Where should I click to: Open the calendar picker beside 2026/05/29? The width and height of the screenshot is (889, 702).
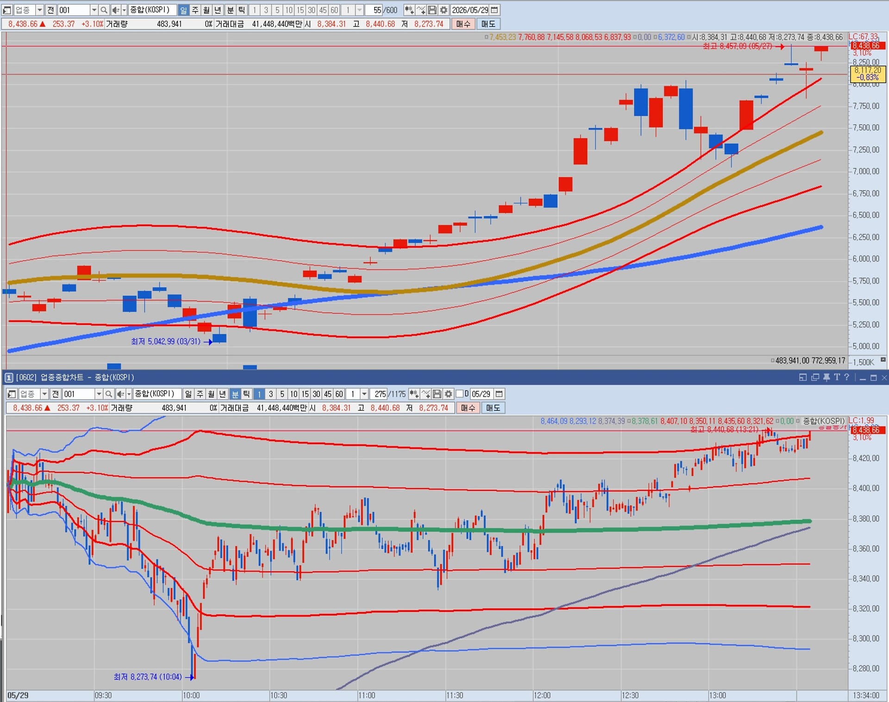click(x=495, y=10)
